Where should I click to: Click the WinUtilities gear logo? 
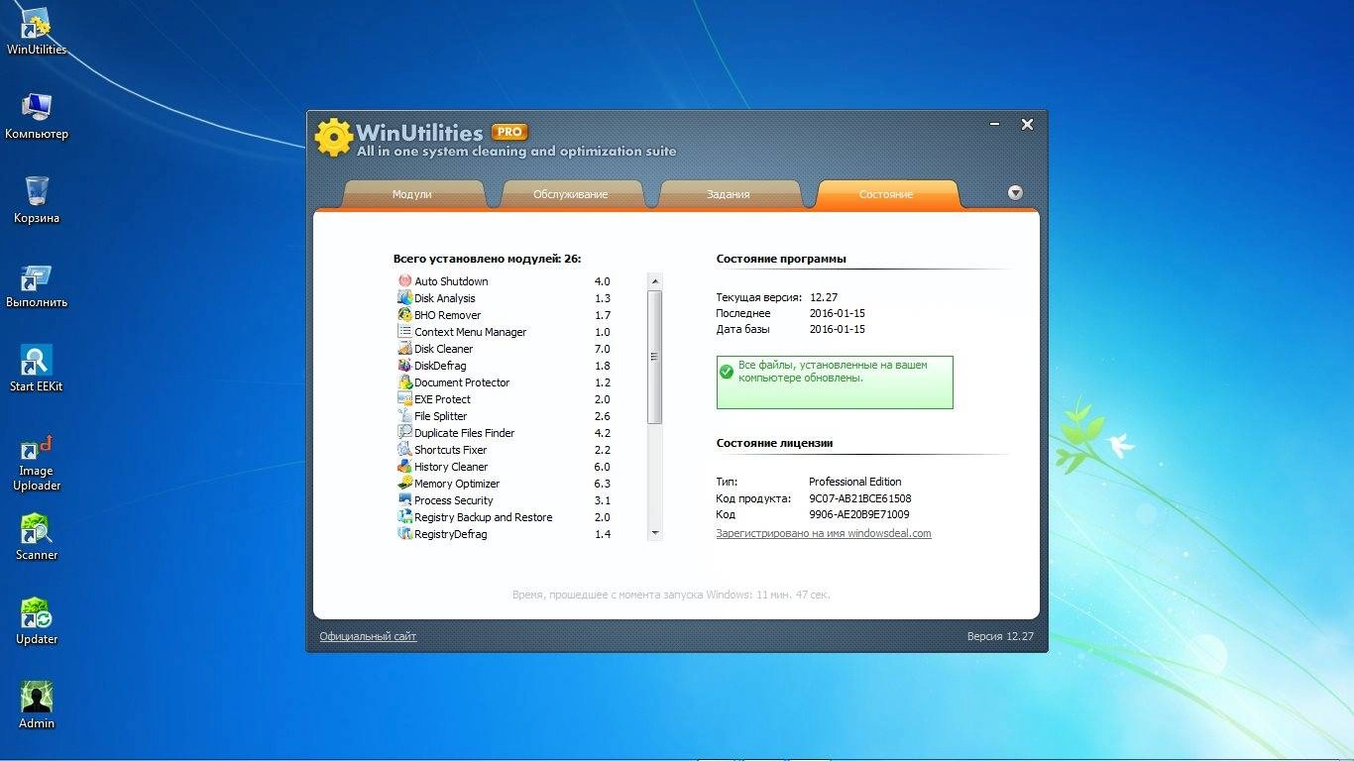[333, 138]
